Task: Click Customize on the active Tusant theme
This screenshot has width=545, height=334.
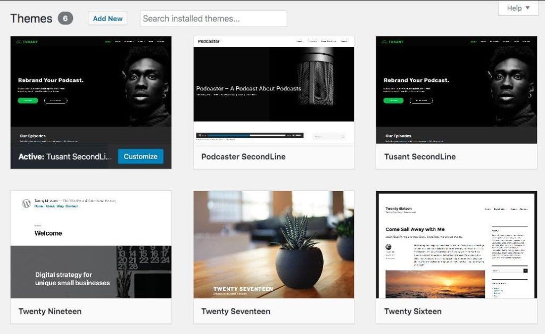Action: click(140, 156)
